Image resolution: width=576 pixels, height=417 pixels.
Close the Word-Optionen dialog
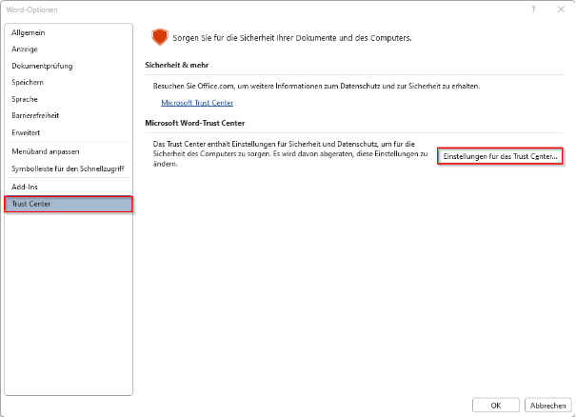click(561, 10)
